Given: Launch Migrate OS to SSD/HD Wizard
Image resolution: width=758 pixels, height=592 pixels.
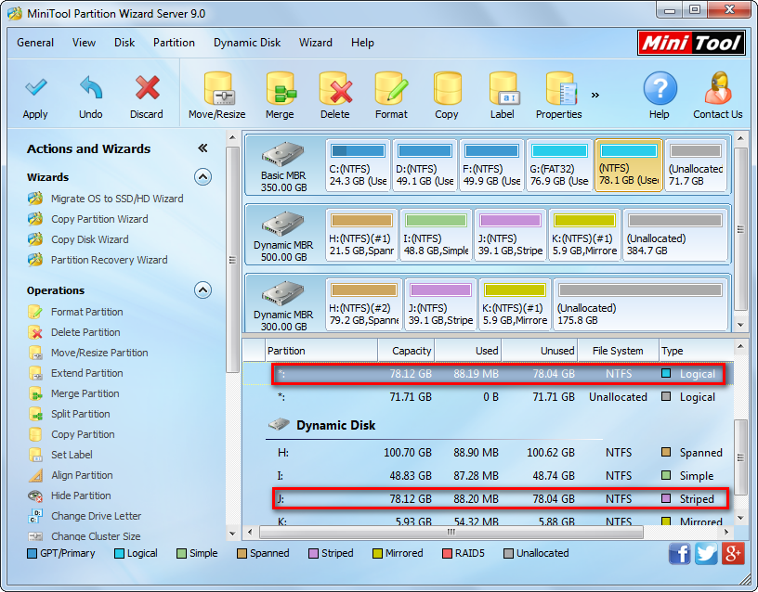Looking at the screenshot, I should click(117, 199).
